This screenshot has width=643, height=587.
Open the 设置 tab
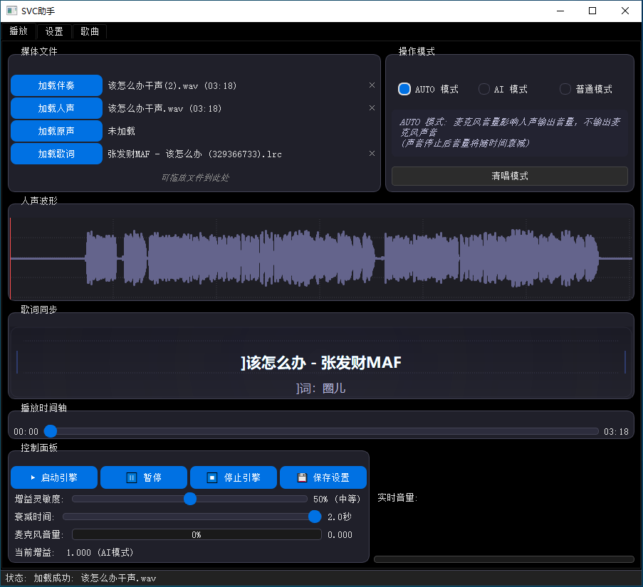coord(54,31)
